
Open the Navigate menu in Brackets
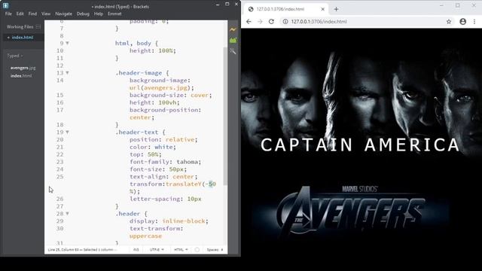[63, 14]
